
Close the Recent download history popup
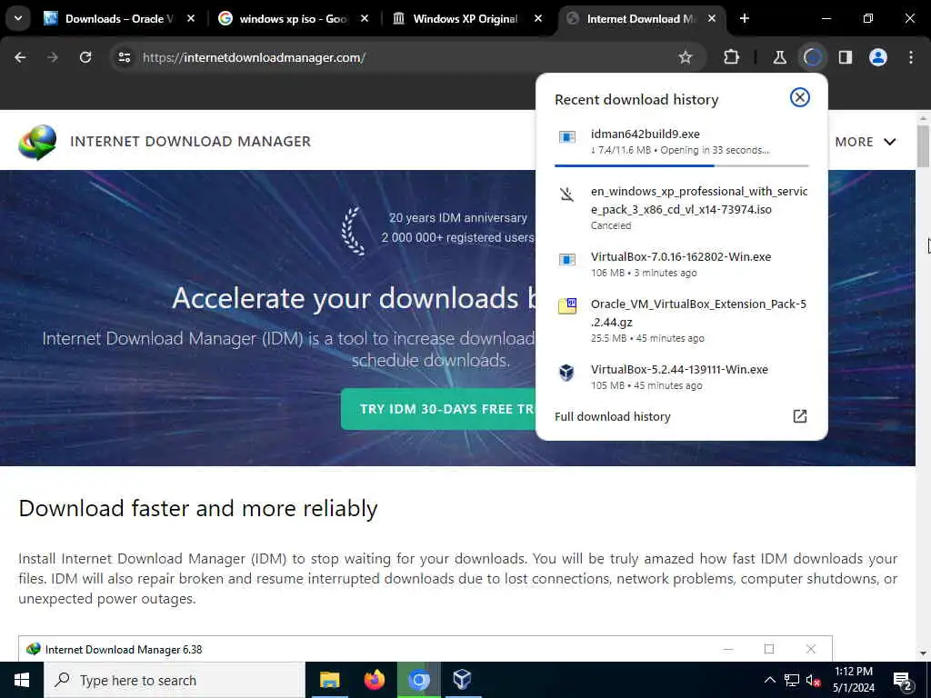click(x=800, y=97)
